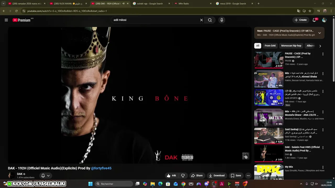The width and height of the screenshot is (335, 188).
Task: Open Google Translate icon in address bar
Action: [x=299, y=11]
